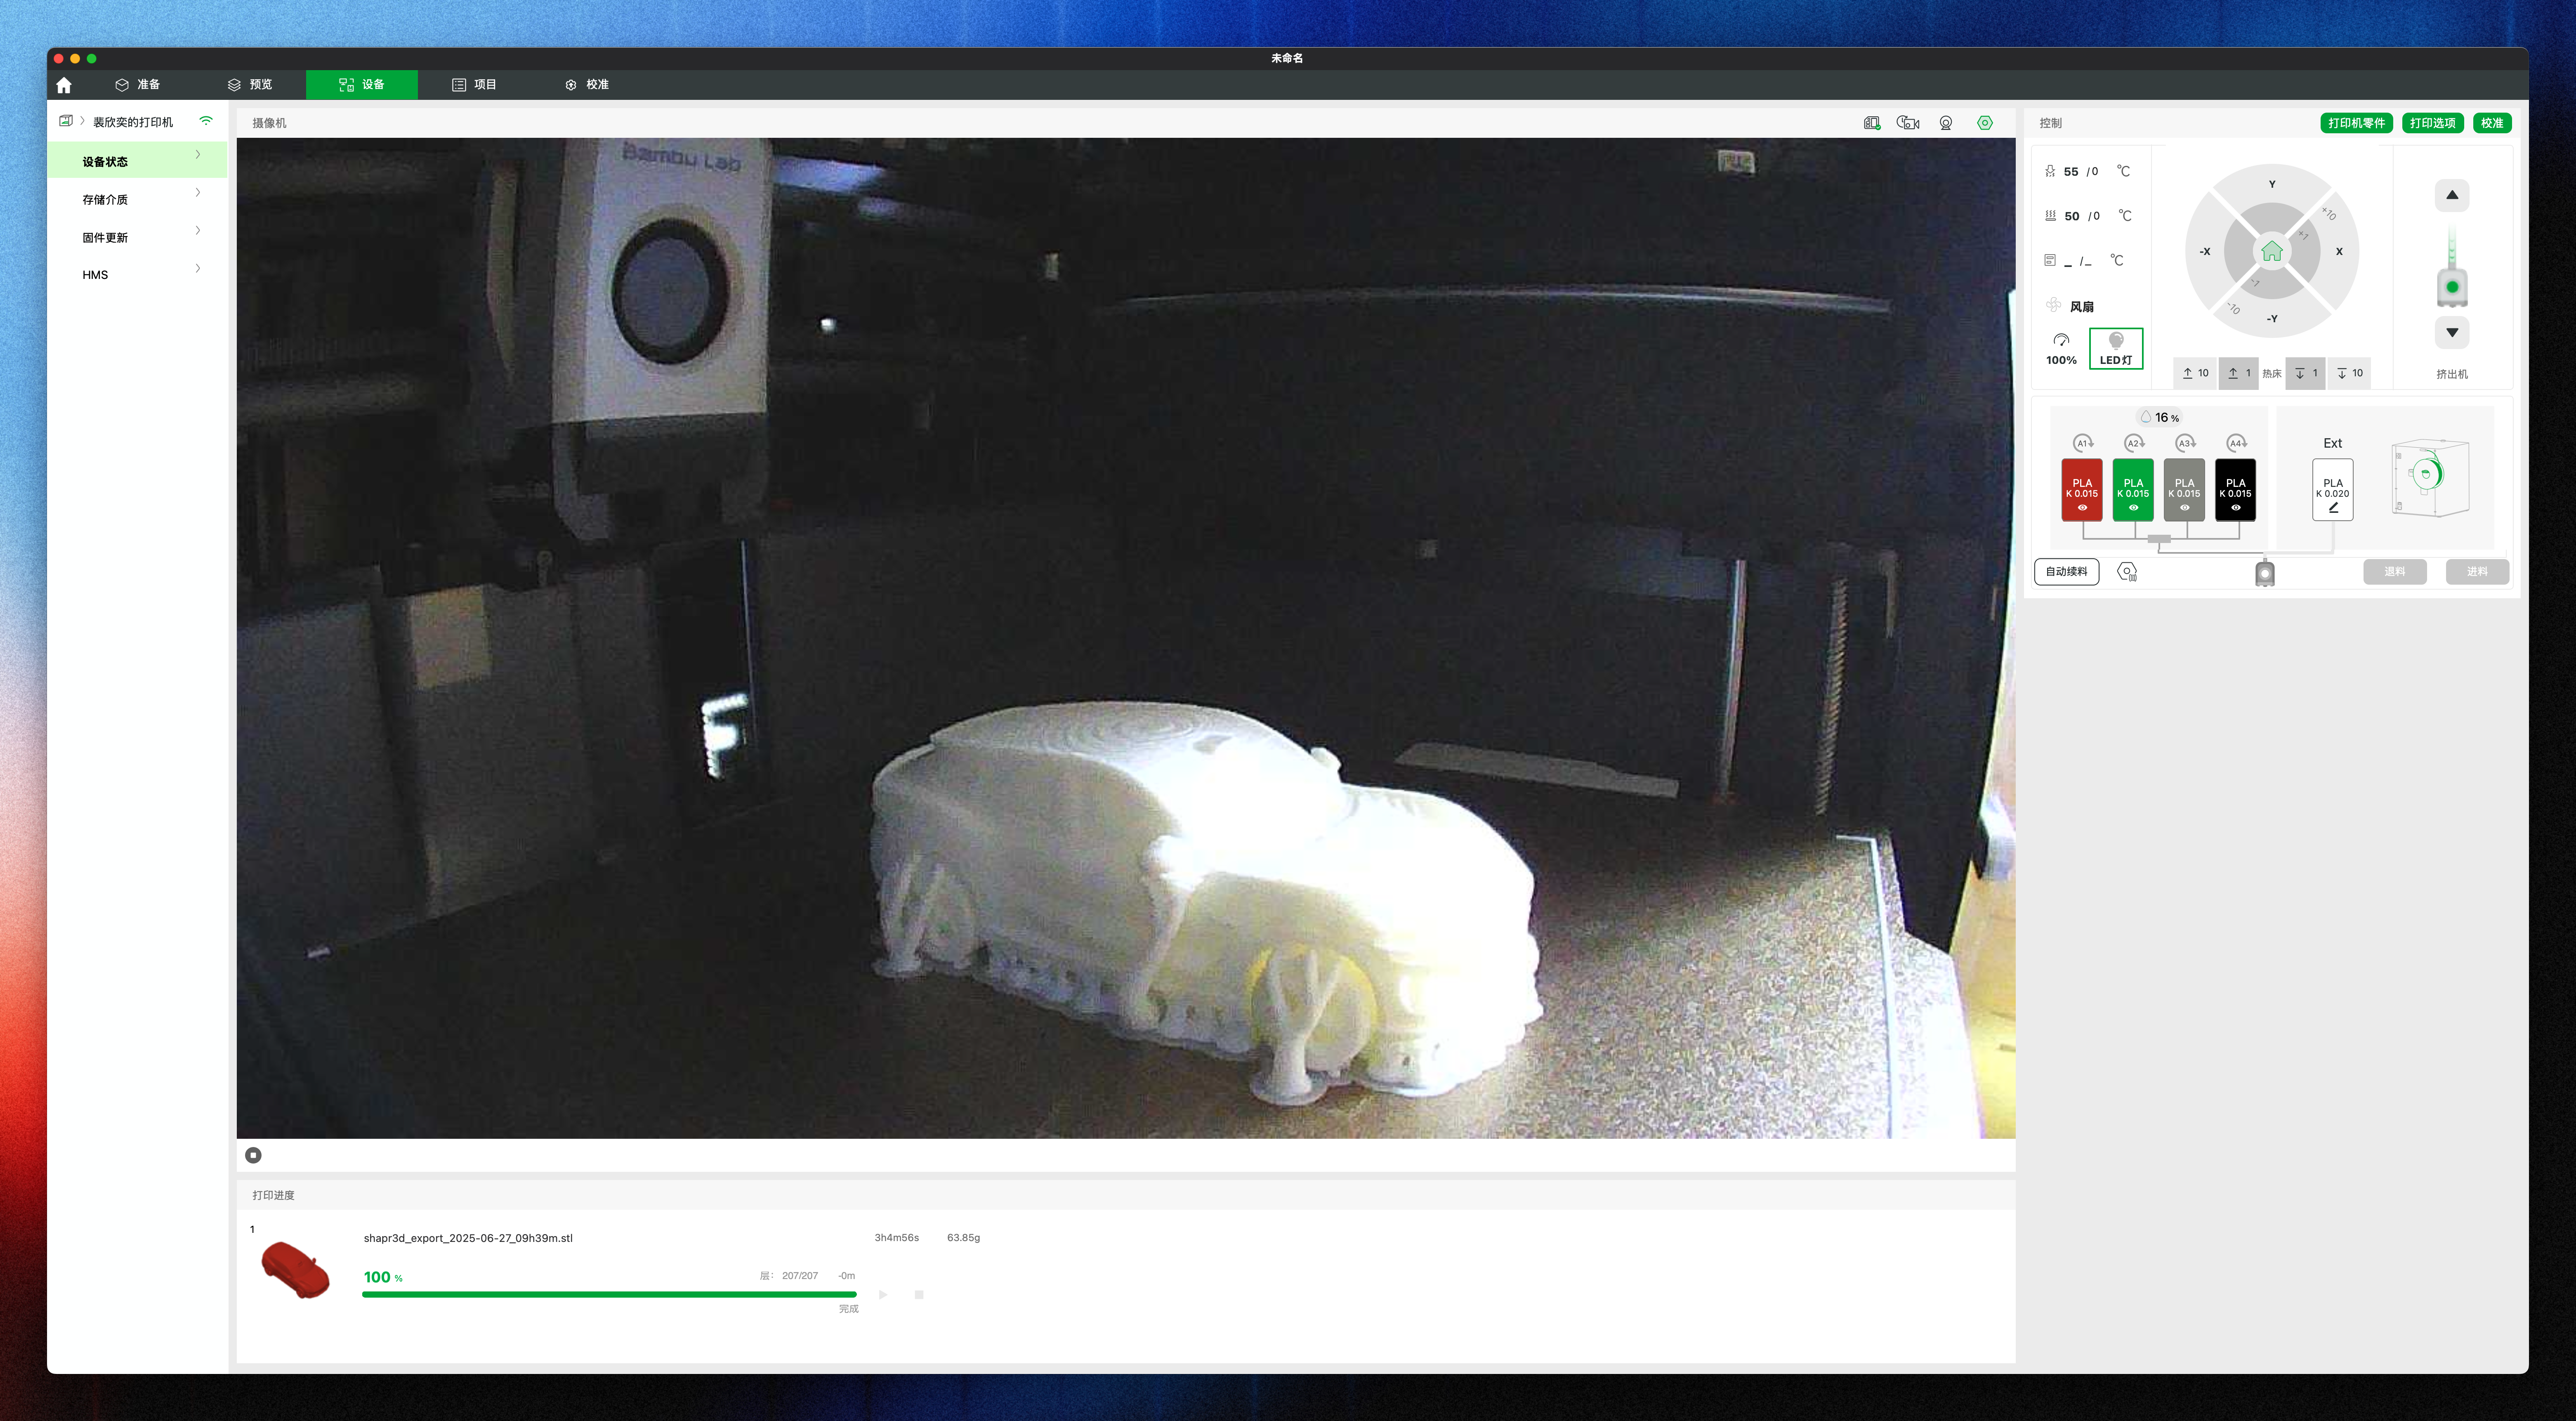Toggle the webcam view icon
Viewport: 2576px width, 1421px height.
pos(1946,123)
